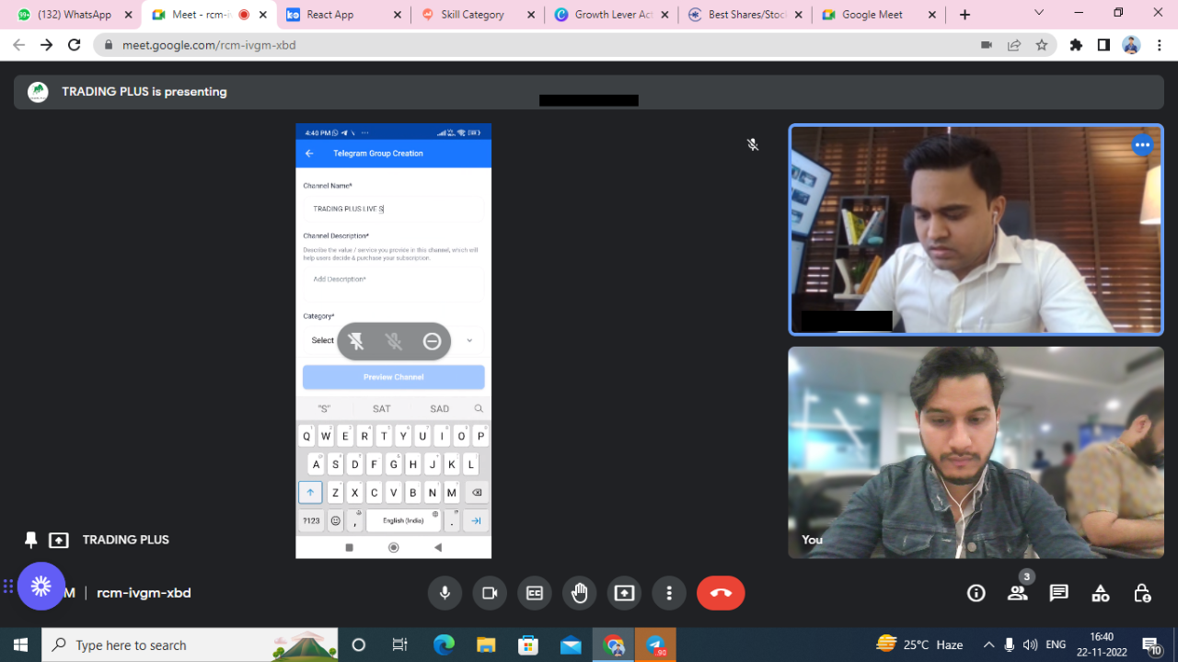The image size is (1178, 662).
Task: Open chat with everyone
Action: point(1059,593)
